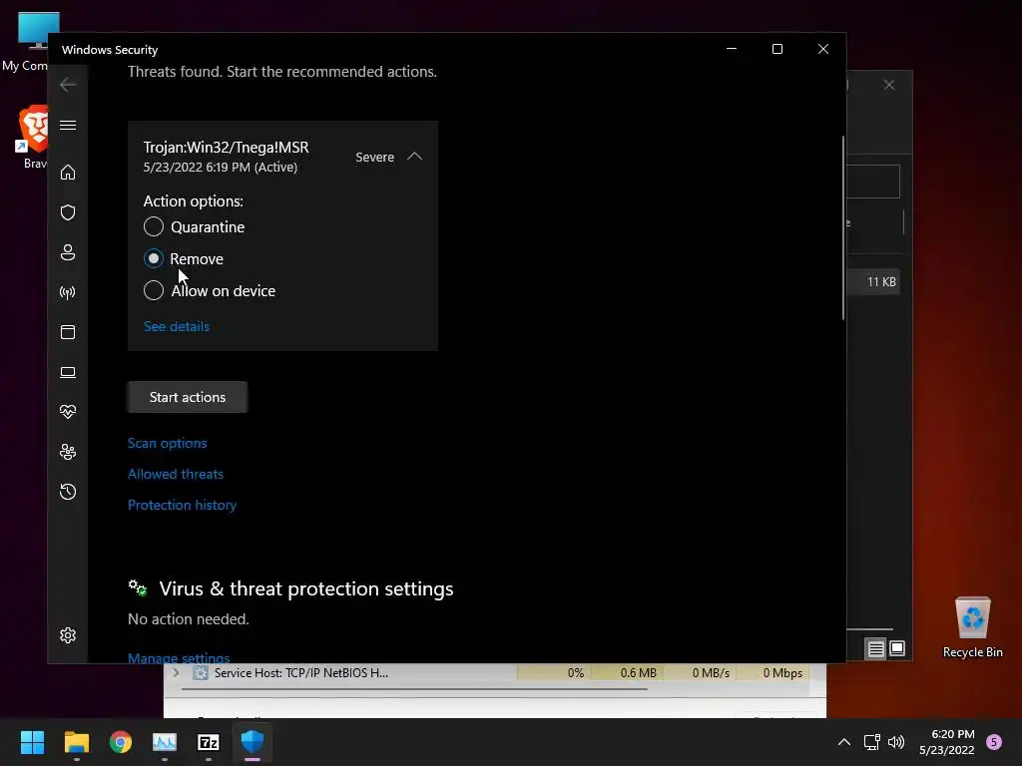Screen dimensions: 1022x766
Task: Select Allow on device option
Action: coord(210,290)
